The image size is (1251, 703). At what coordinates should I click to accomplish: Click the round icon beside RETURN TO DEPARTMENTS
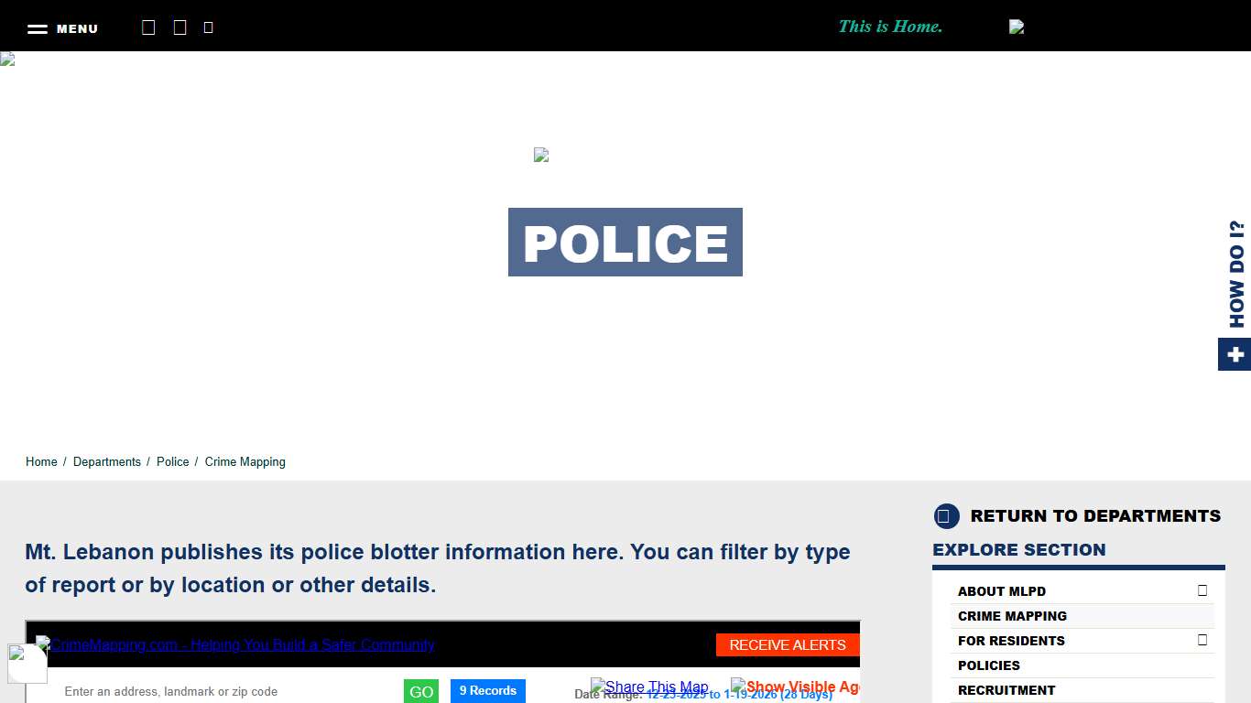(946, 516)
